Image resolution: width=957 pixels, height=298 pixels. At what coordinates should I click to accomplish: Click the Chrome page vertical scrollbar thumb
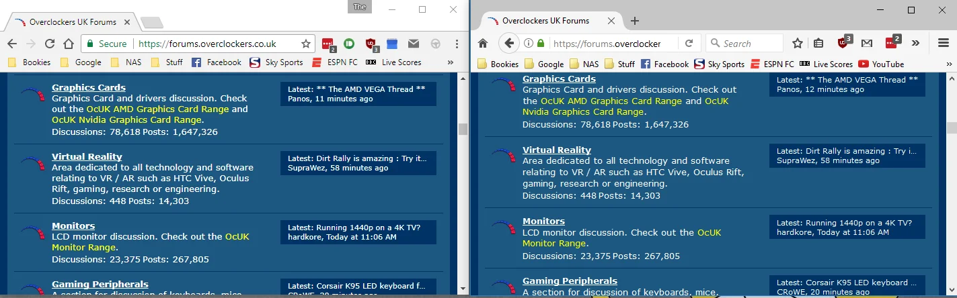463,129
